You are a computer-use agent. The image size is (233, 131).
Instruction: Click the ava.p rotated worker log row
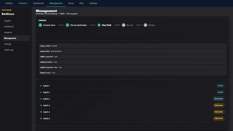click(x=133, y=46)
